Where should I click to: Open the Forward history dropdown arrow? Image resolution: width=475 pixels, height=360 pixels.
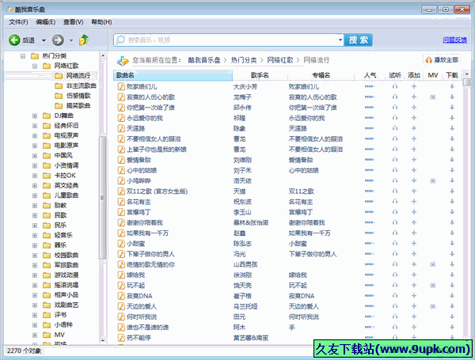tap(71, 40)
